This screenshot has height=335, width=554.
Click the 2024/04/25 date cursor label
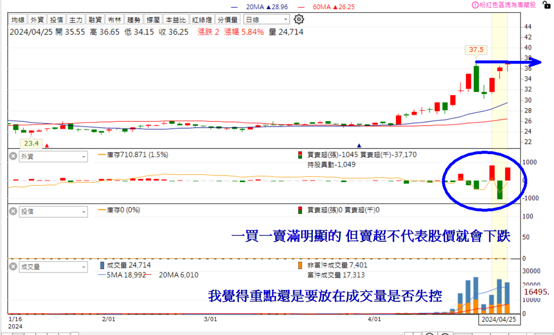coord(500,319)
